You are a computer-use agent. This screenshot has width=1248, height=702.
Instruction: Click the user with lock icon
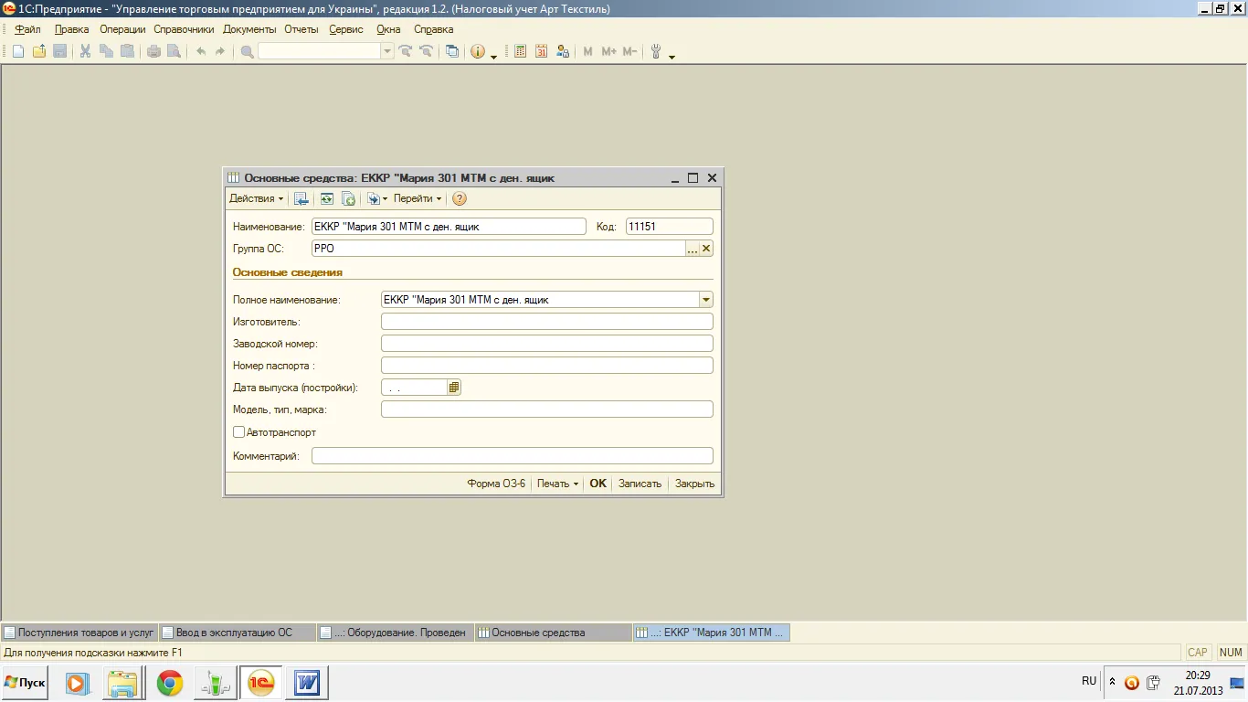[x=563, y=51]
